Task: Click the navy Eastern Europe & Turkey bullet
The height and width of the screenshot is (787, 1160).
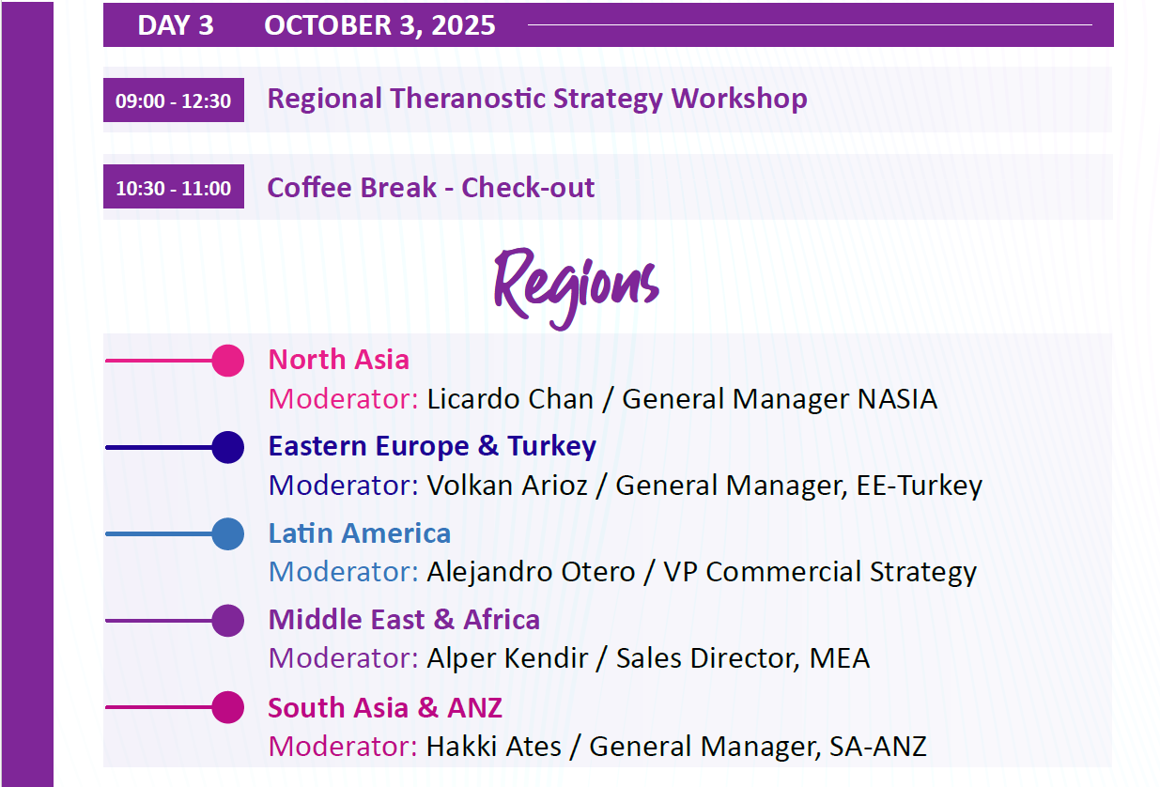Action: pyautogui.click(x=227, y=448)
